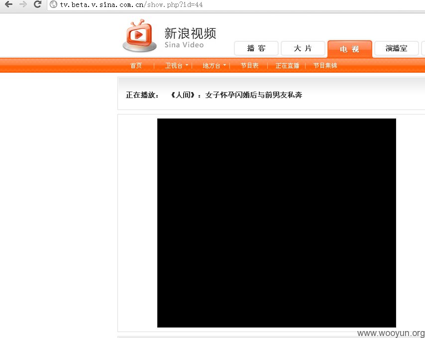
Task: Click the black video player area
Action: (277, 223)
